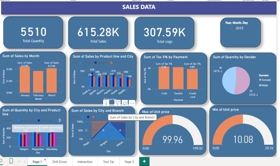Check the 2019 checkbox in date slicer
The width and height of the screenshot is (280, 166).
[x=232, y=28]
